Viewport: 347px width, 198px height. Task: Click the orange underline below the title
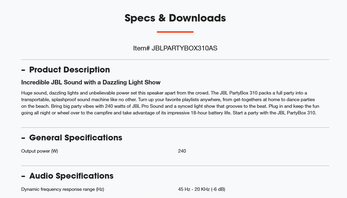pos(175,32)
